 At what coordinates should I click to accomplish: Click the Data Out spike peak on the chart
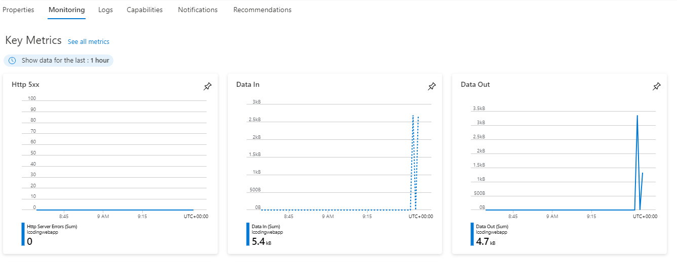637,116
